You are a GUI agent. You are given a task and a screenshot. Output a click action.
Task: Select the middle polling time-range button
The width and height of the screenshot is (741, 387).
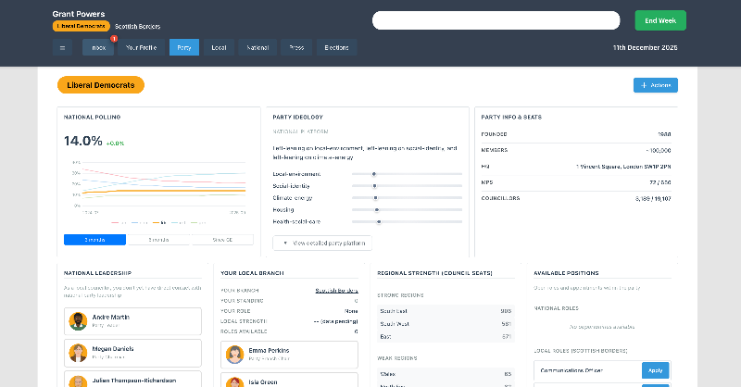tap(158, 240)
